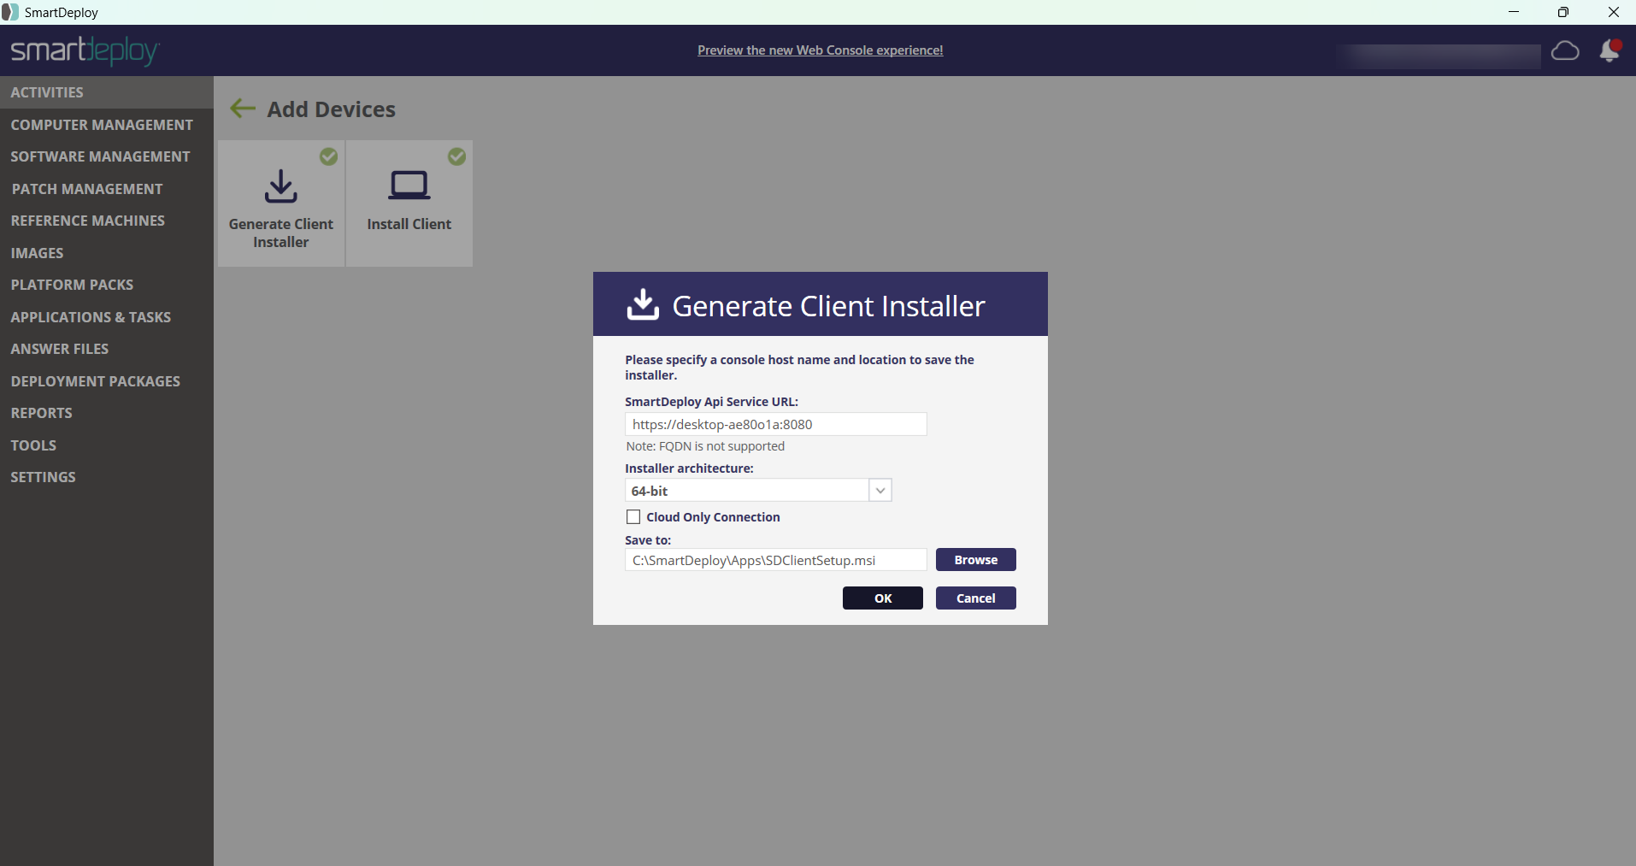Enable Cloud Only Connection checkbox
This screenshot has height=866, width=1636.
point(633,517)
